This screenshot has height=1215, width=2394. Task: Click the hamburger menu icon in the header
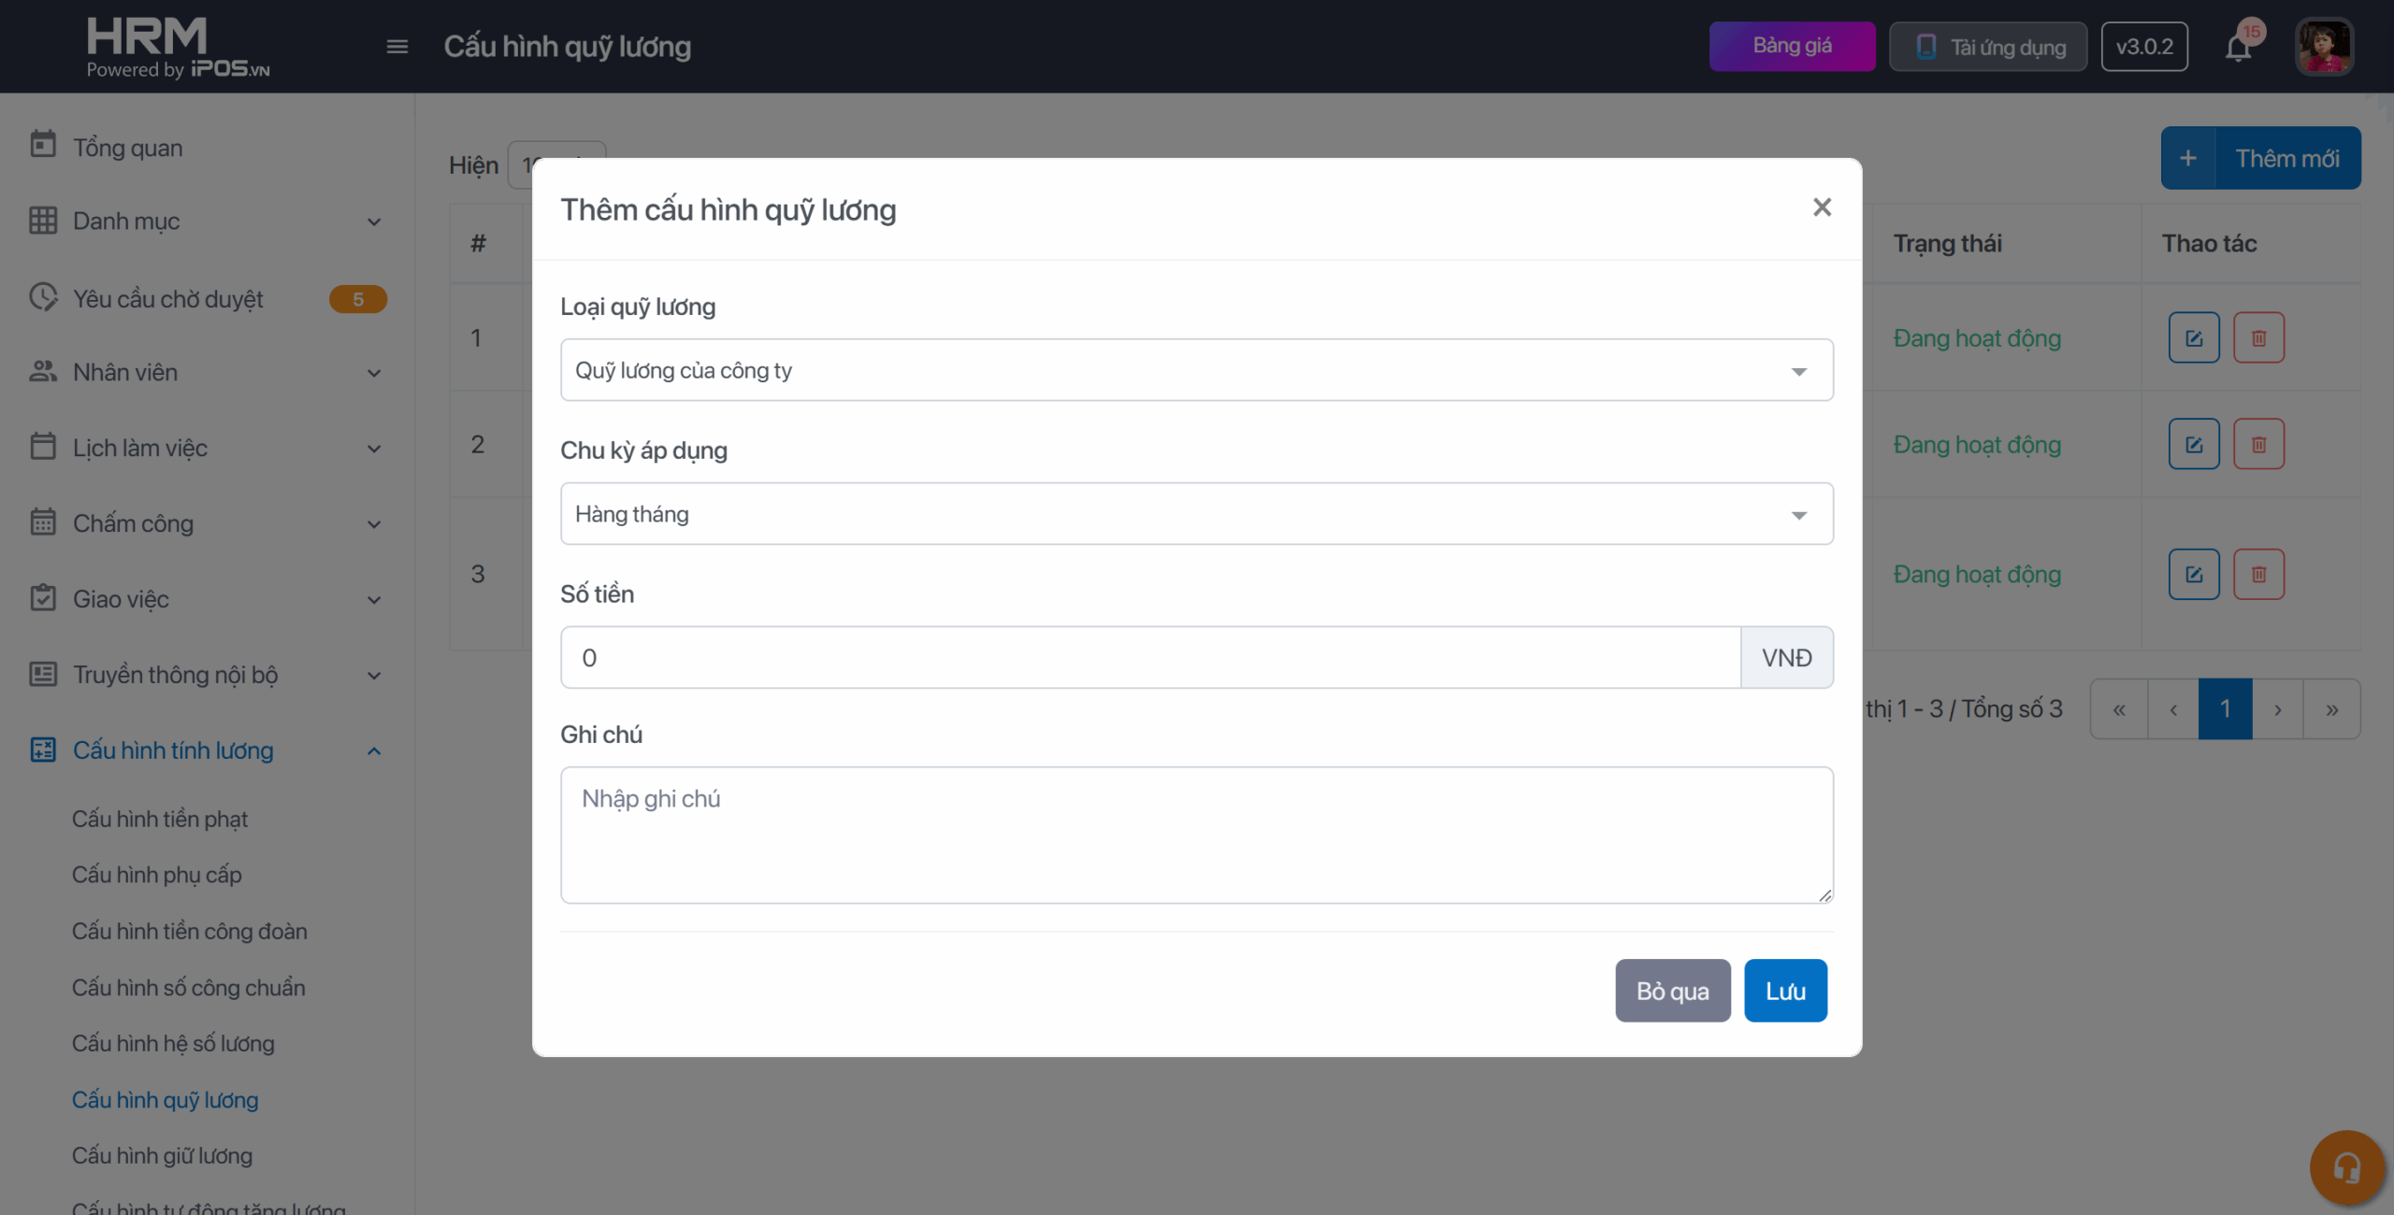pos(397,47)
